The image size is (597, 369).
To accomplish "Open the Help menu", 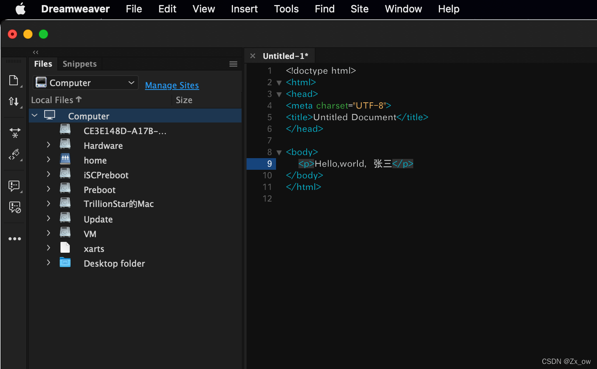I will tap(449, 9).
